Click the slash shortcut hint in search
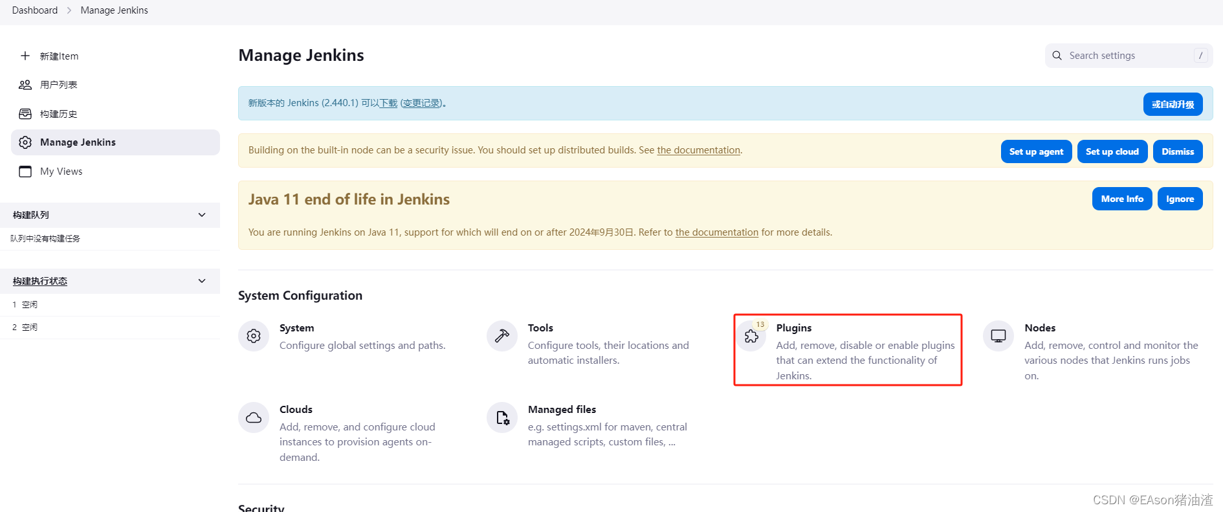This screenshot has width=1223, height=512. click(1200, 56)
